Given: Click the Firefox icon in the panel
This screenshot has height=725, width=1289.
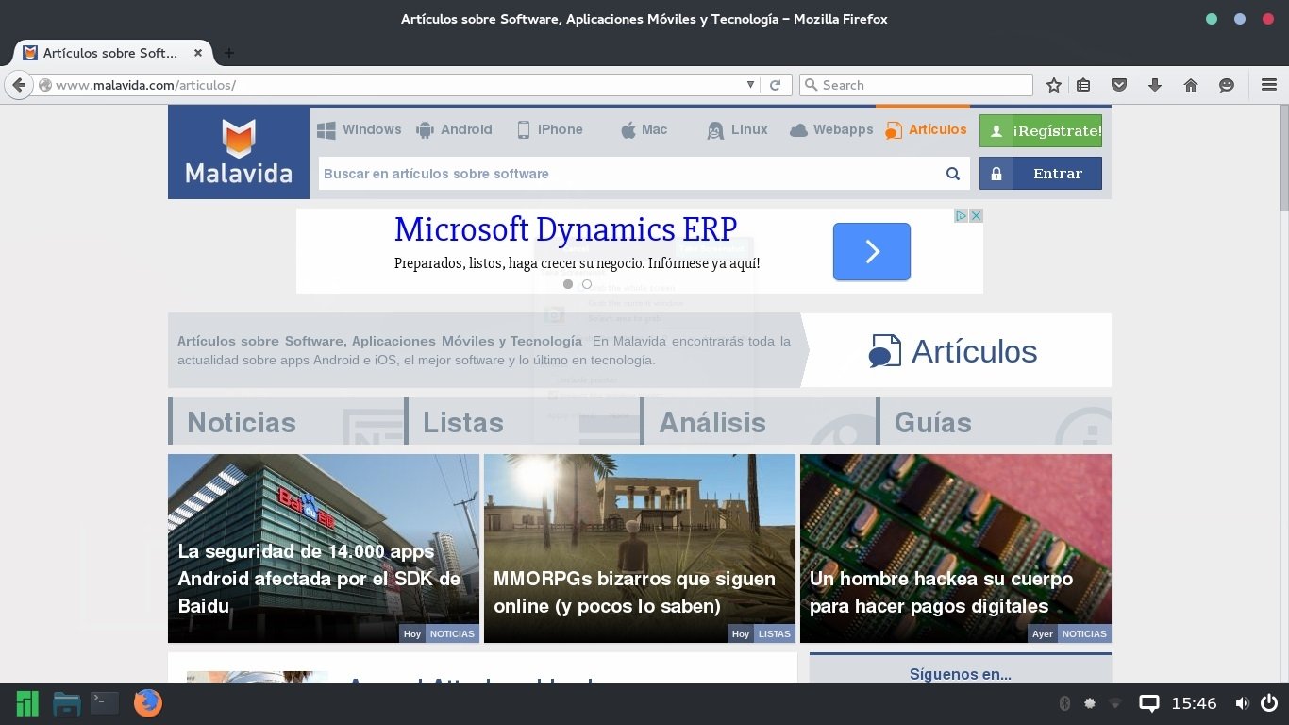Looking at the screenshot, I should coord(147,703).
